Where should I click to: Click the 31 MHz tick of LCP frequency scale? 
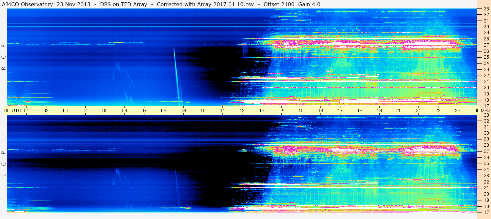[486, 127]
